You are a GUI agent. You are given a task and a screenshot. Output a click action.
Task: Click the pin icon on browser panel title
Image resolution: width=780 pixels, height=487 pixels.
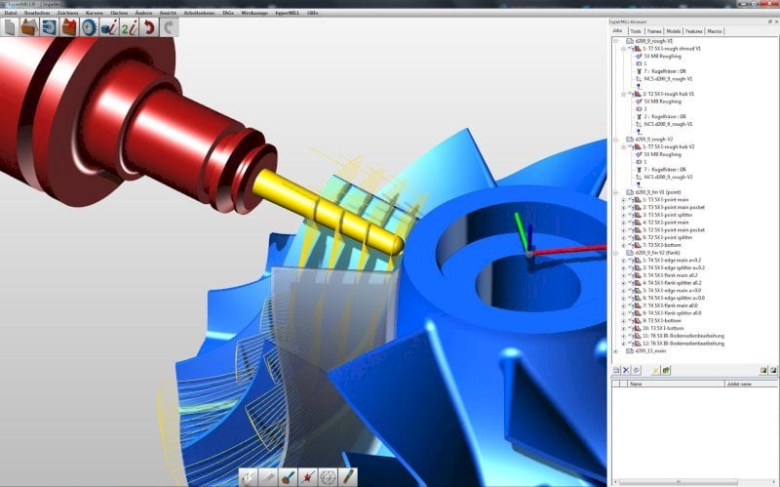point(769,21)
